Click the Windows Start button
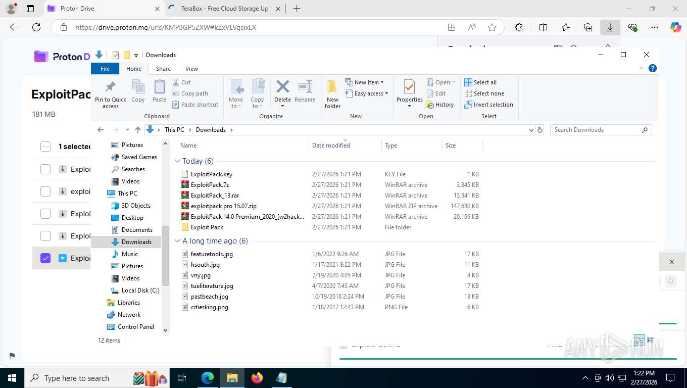Image resolution: width=687 pixels, height=388 pixels. 12,378
